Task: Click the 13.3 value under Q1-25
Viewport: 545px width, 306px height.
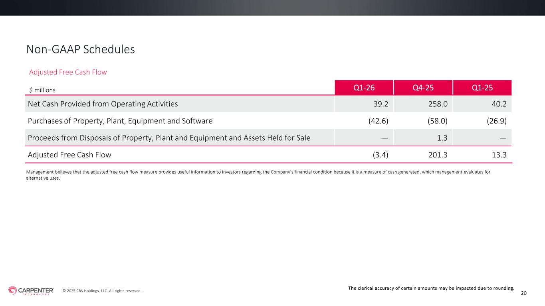Action: pos(499,155)
